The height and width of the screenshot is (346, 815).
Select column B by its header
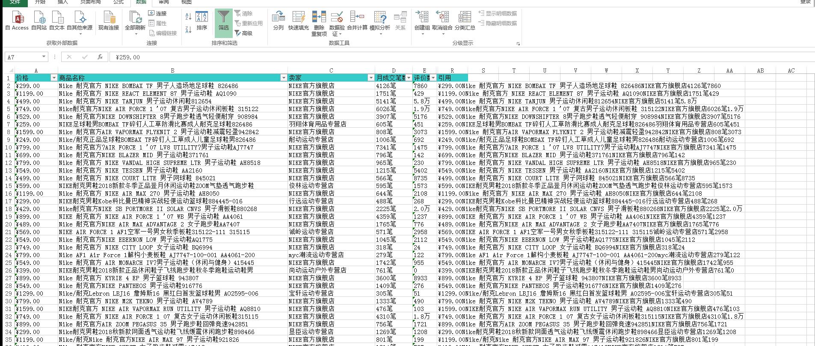(172, 70)
